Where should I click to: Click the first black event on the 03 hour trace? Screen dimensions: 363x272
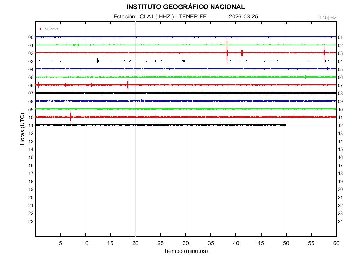click(x=98, y=61)
